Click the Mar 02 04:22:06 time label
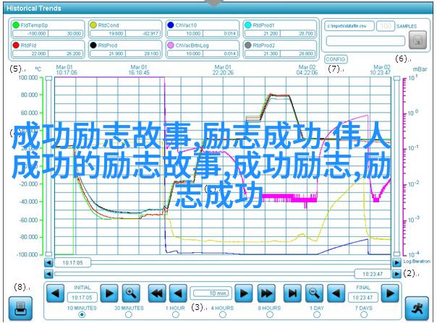 pyautogui.click(x=307, y=70)
